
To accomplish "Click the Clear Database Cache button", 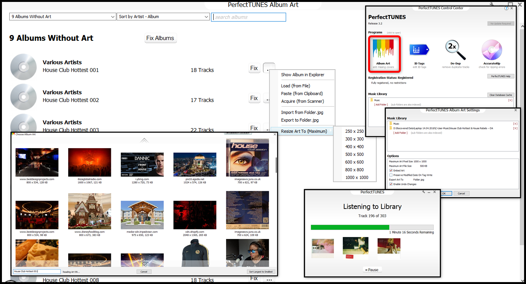I will pyautogui.click(x=501, y=95).
